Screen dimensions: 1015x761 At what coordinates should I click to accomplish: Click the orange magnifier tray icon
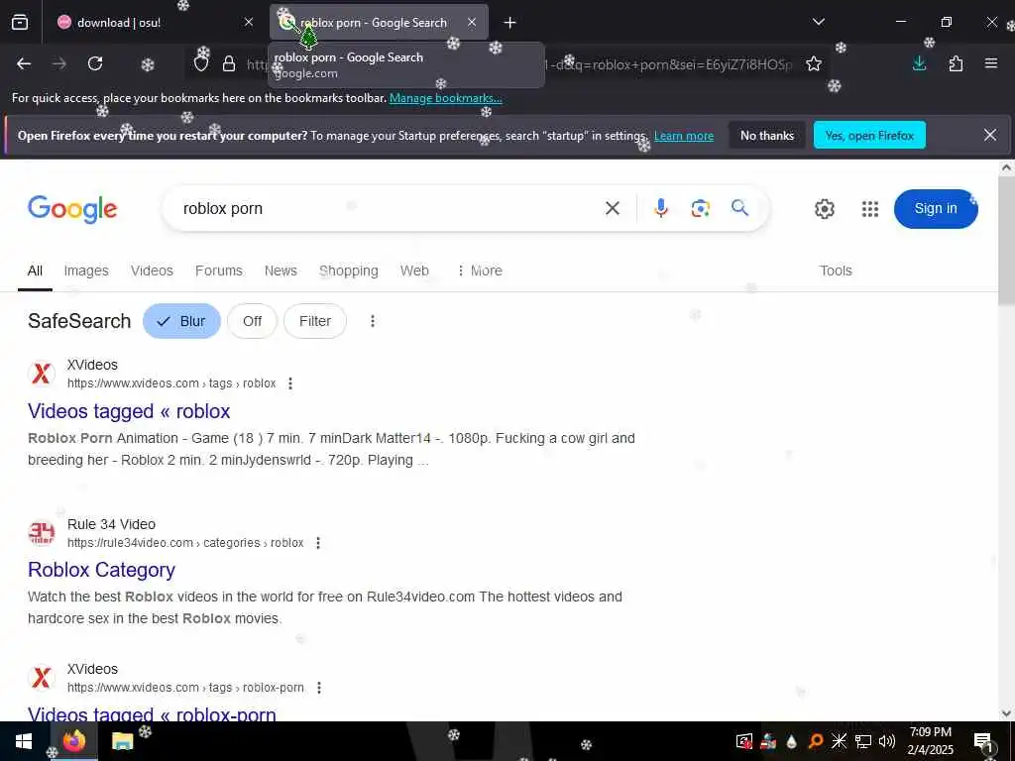[816, 741]
